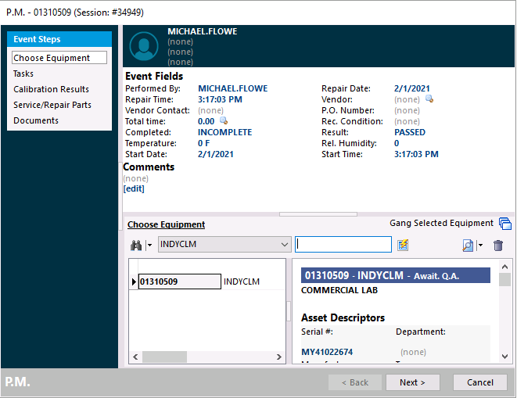
Task: Click the equipment search text field
Action: click(343, 245)
